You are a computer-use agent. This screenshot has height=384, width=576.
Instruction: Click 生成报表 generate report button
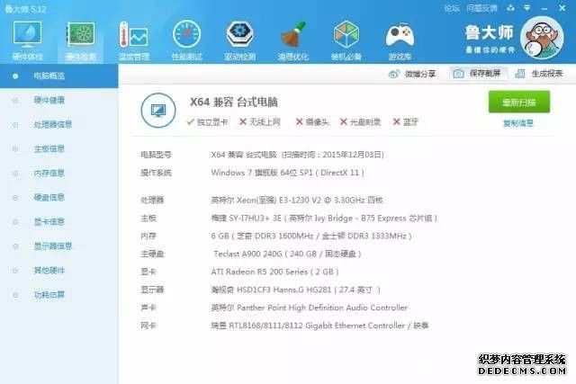[539, 74]
